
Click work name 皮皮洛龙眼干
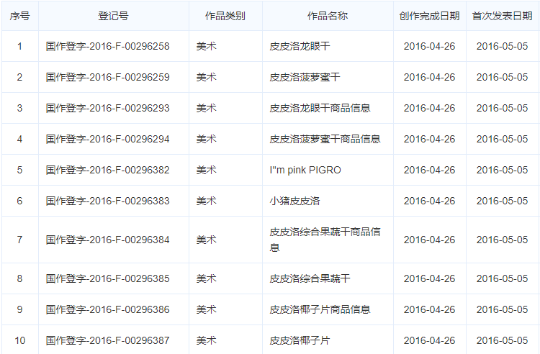pos(300,46)
